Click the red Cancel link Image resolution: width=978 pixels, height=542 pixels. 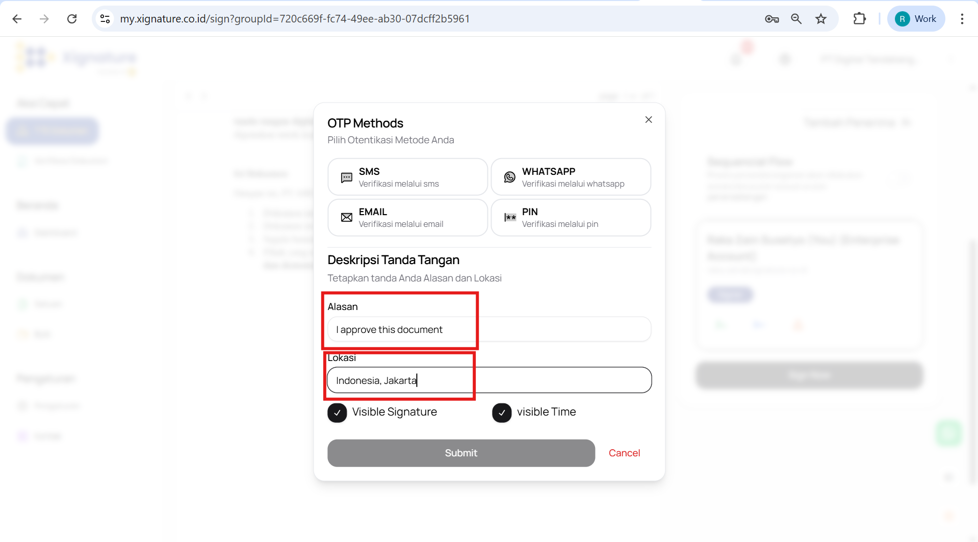pyautogui.click(x=624, y=453)
